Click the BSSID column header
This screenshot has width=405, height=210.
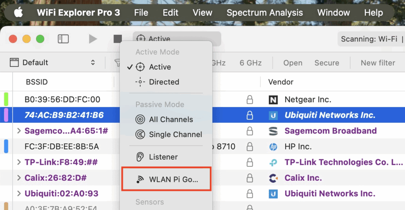(x=37, y=82)
